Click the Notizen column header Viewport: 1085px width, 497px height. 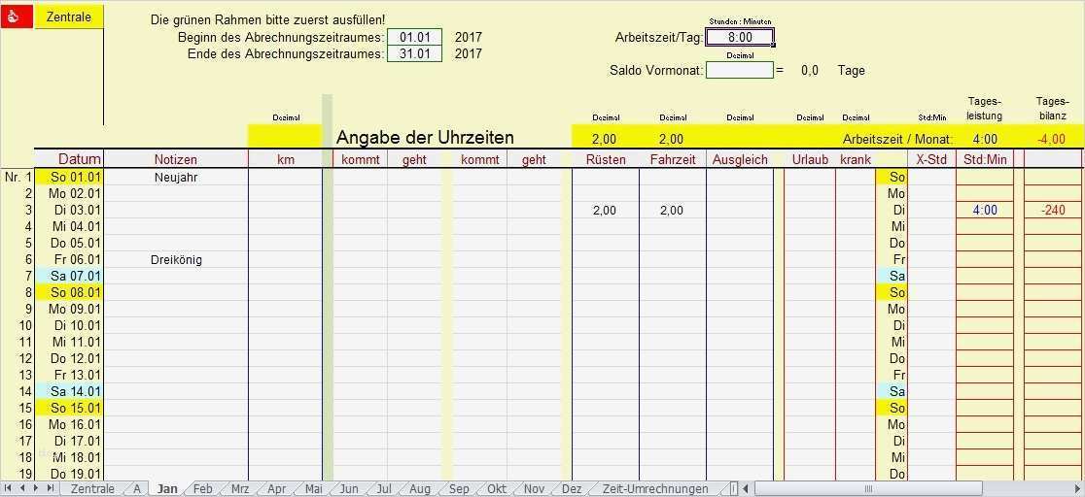pos(176,159)
